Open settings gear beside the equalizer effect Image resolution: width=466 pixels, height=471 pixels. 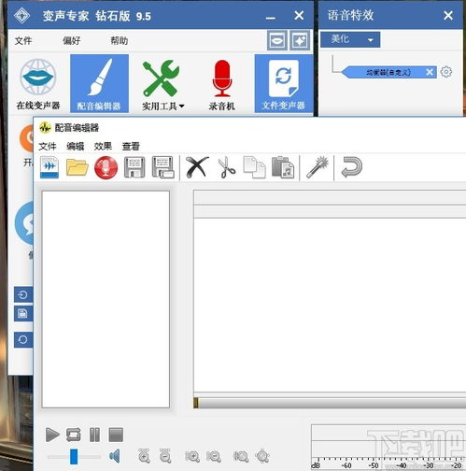coord(446,72)
